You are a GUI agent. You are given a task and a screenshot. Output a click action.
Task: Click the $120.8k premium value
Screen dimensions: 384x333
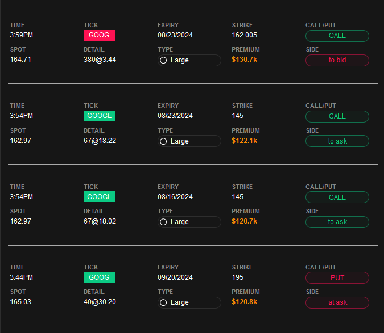coord(245,302)
